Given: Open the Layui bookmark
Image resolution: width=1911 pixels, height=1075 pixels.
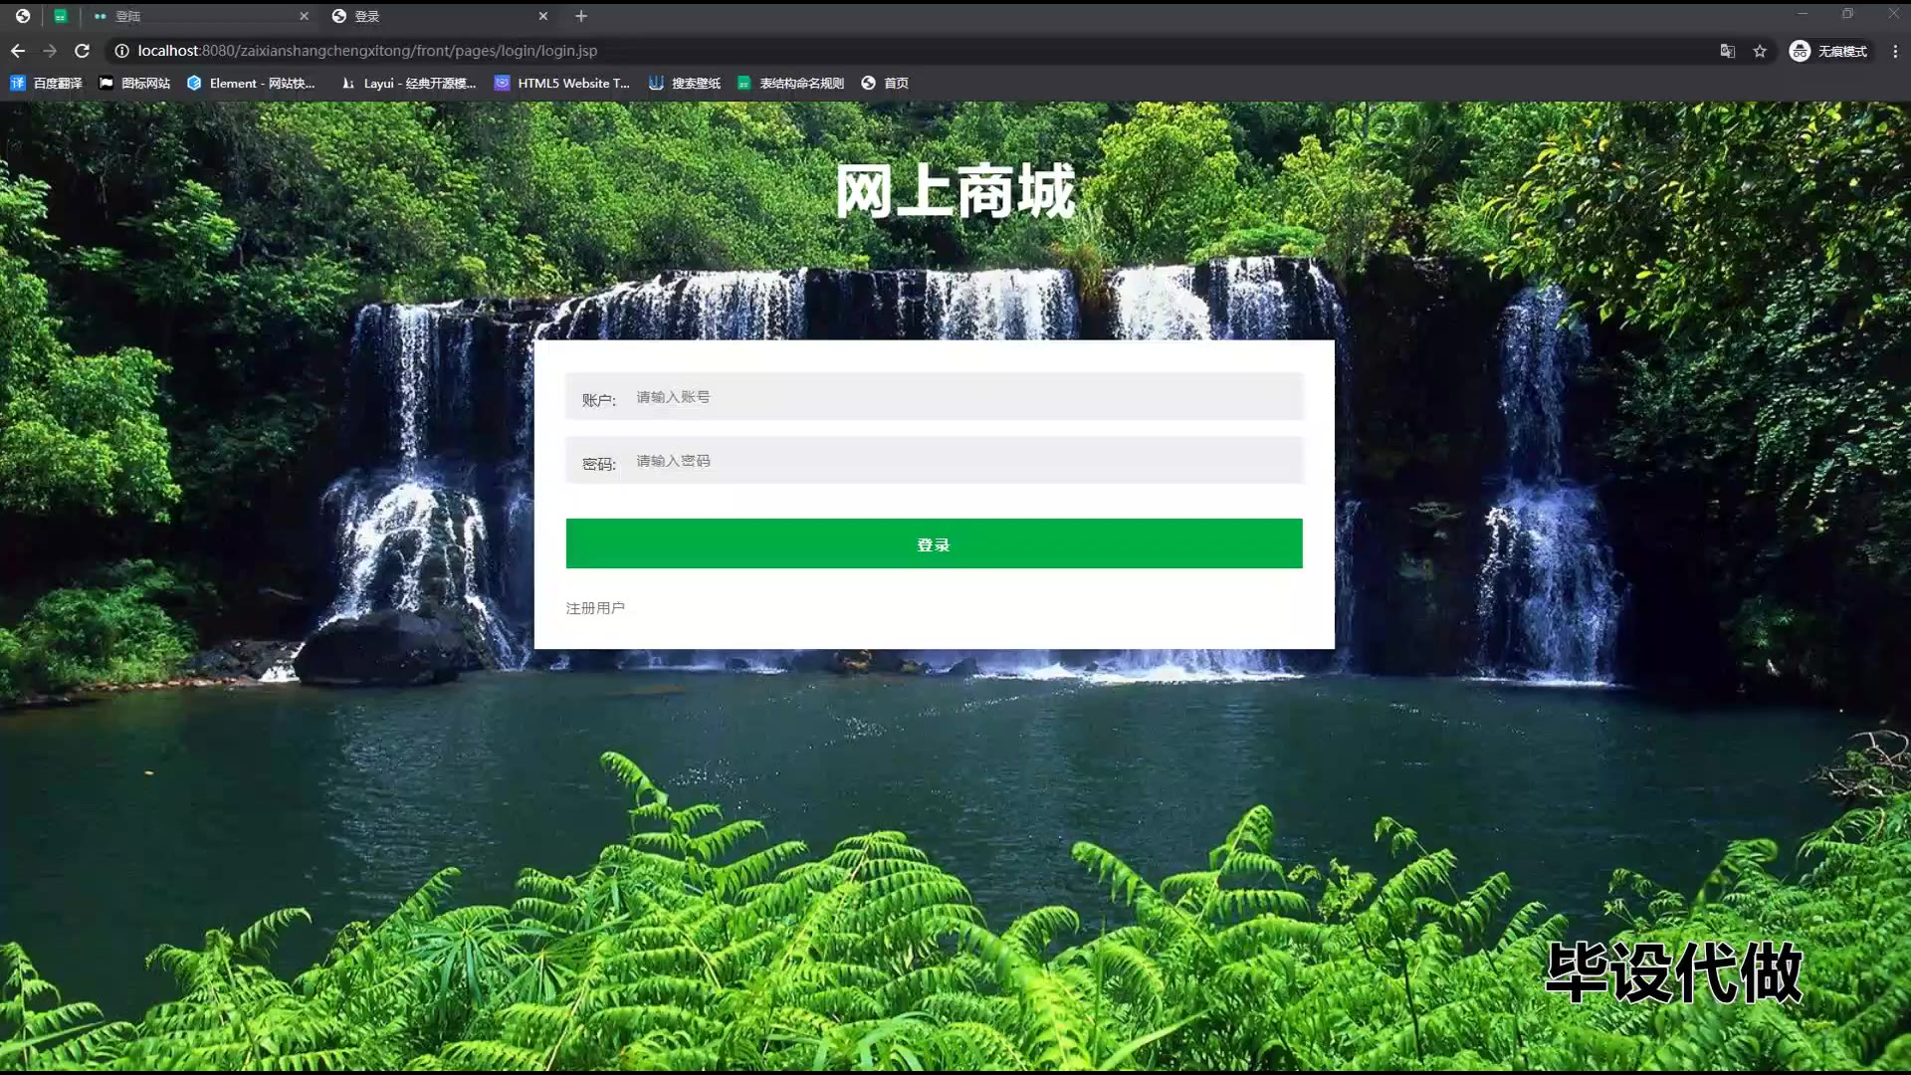Looking at the screenshot, I should click(408, 84).
